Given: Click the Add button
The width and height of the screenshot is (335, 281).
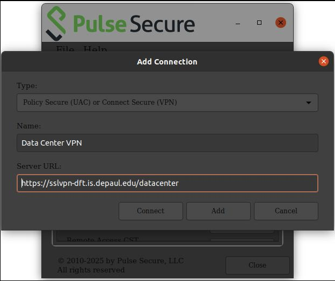Looking at the screenshot, I should click(218, 211).
